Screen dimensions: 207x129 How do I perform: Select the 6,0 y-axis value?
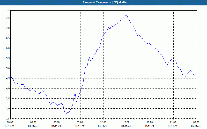click(x=8, y=48)
